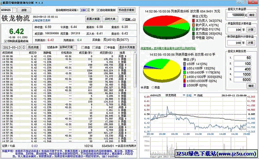Click the 历史详查 button
This screenshot has width=259, height=159.
34,47
